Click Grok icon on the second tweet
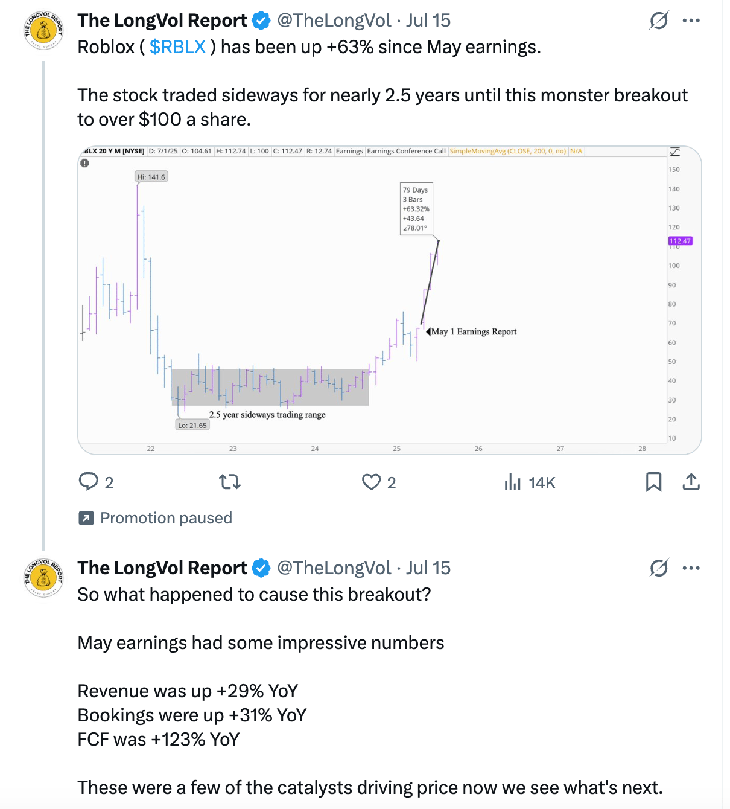Screen dimensions: 730x809 pos(659,568)
